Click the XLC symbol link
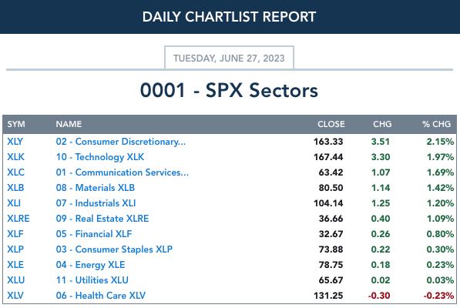The image size is (460, 308). [x=15, y=172]
